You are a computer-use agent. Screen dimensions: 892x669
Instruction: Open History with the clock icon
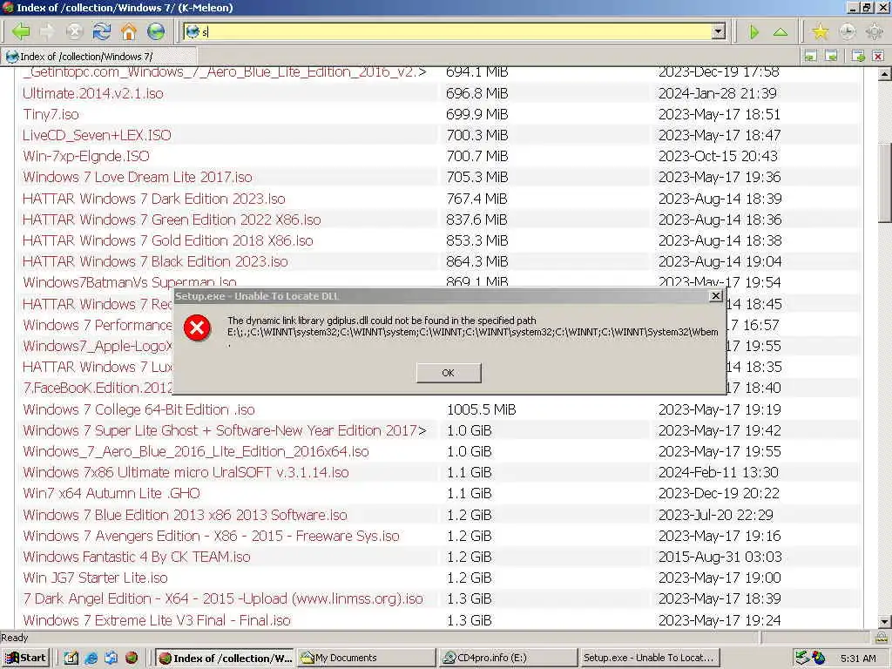[x=847, y=31]
